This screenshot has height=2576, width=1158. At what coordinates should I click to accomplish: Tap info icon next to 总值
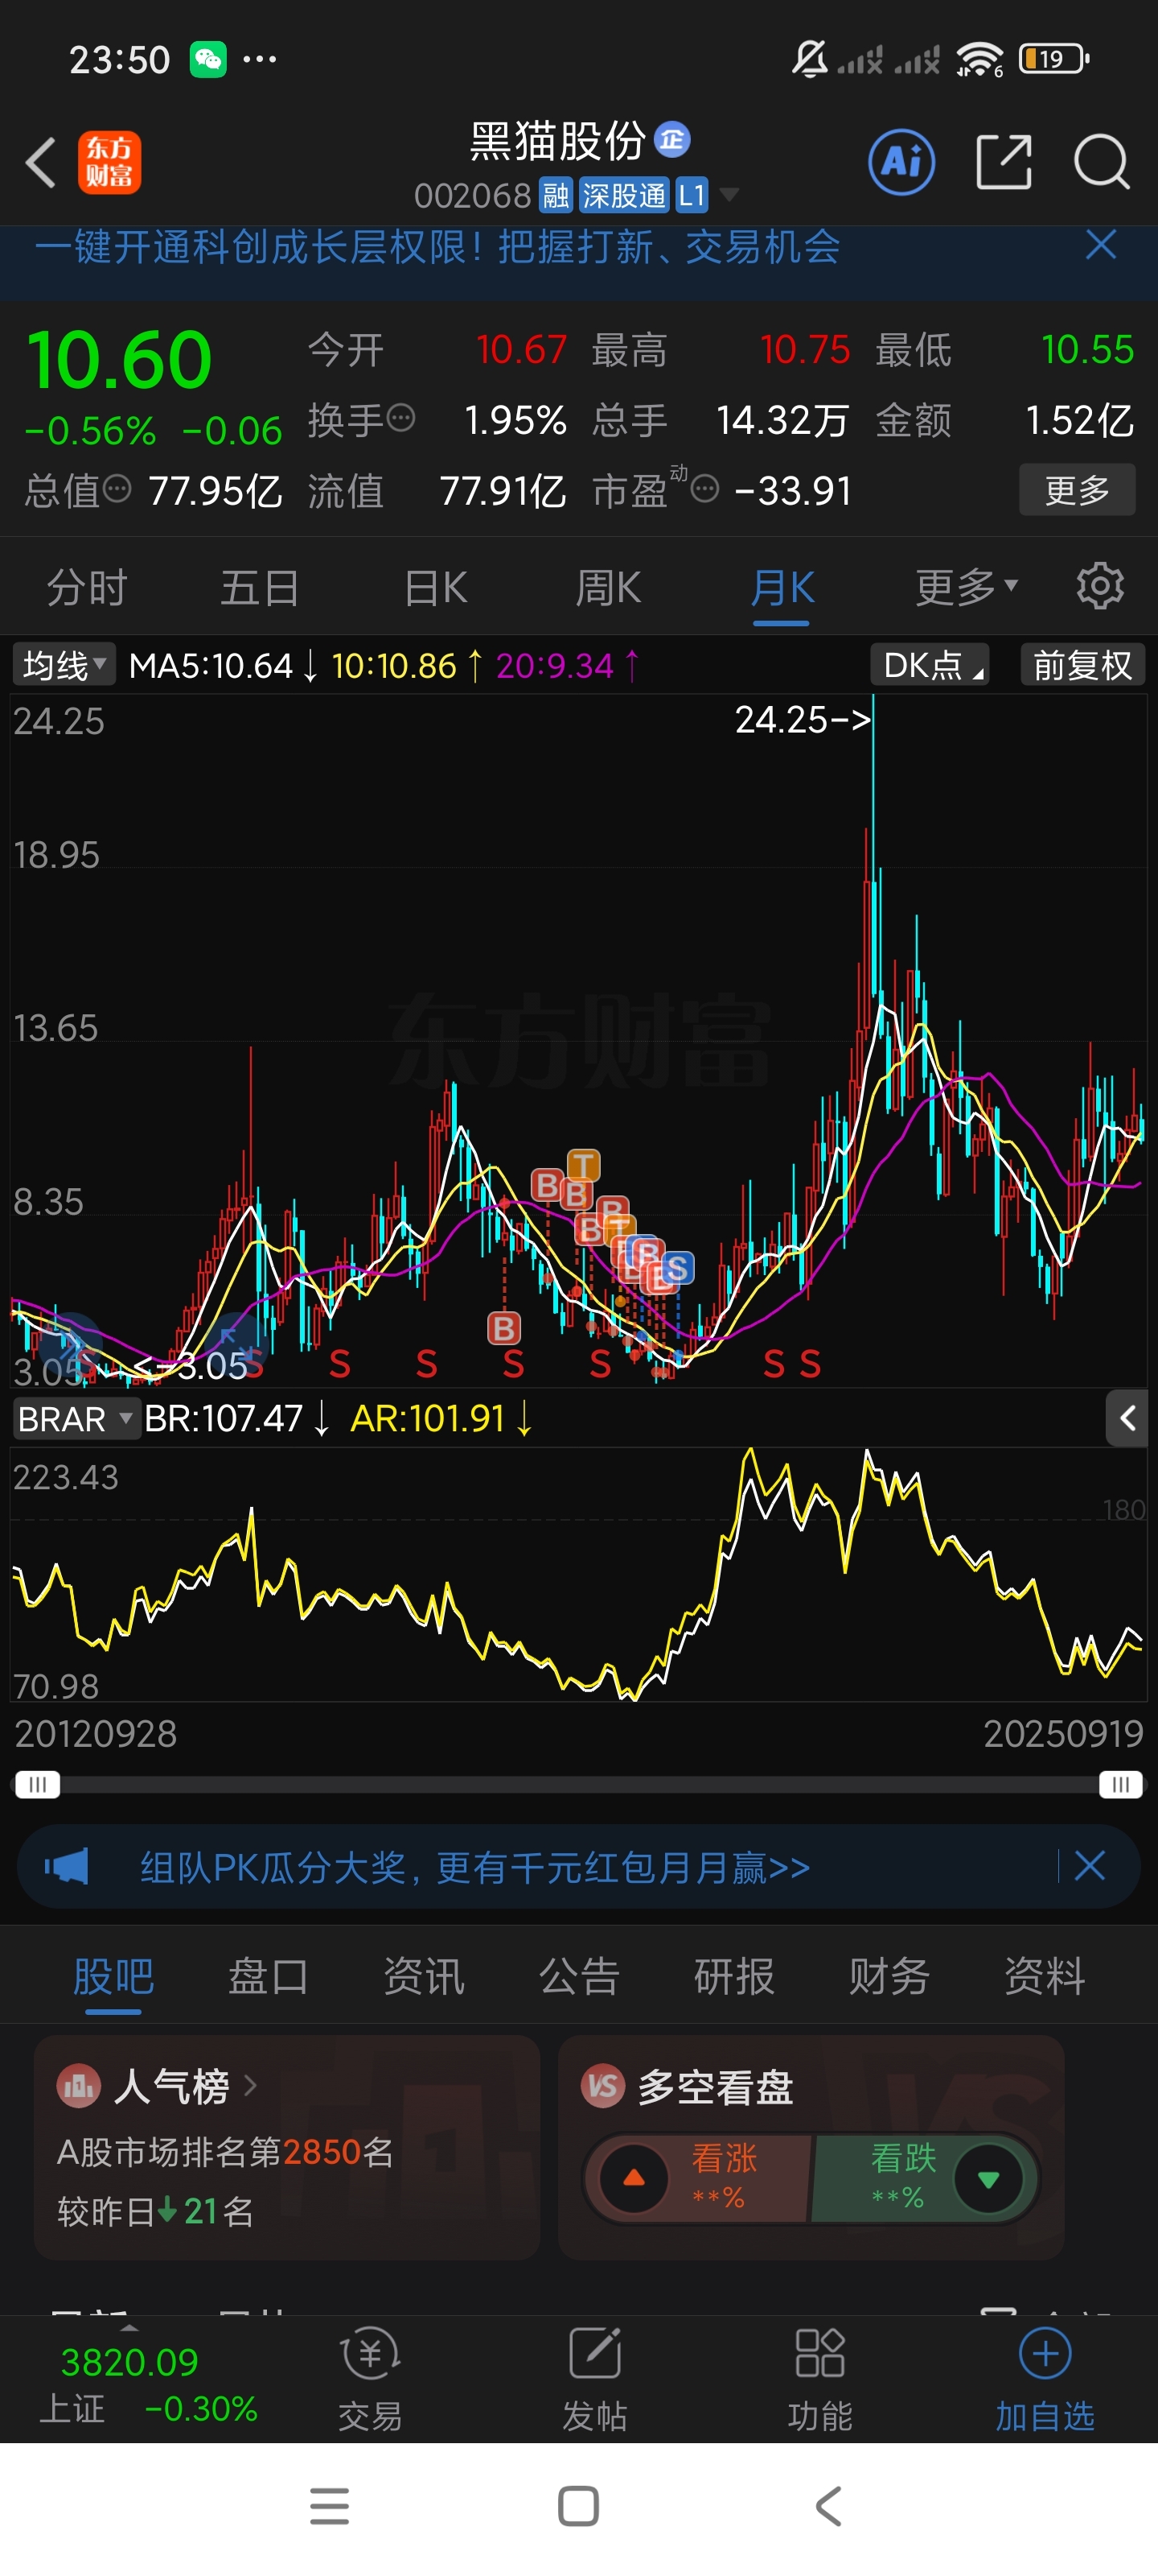click(x=117, y=489)
